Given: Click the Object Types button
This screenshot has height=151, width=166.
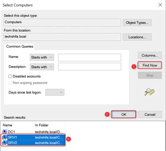Looking at the screenshot, I should pyautogui.click(x=137, y=23).
